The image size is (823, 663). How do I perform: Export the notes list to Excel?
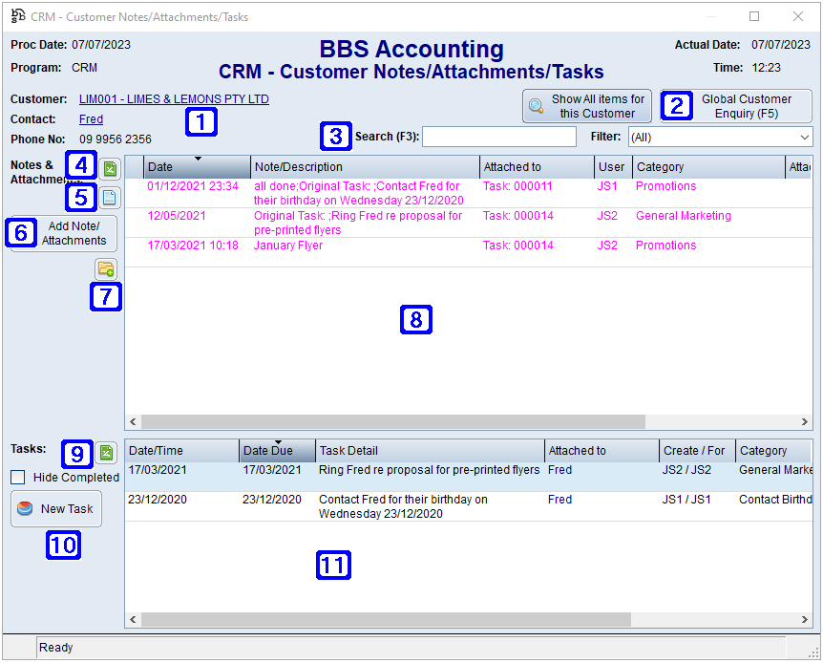tap(109, 168)
